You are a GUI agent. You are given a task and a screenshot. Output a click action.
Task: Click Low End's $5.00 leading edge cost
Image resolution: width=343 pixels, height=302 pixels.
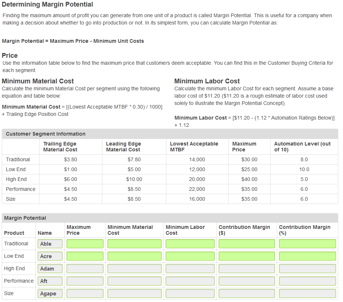pos(134,169)
